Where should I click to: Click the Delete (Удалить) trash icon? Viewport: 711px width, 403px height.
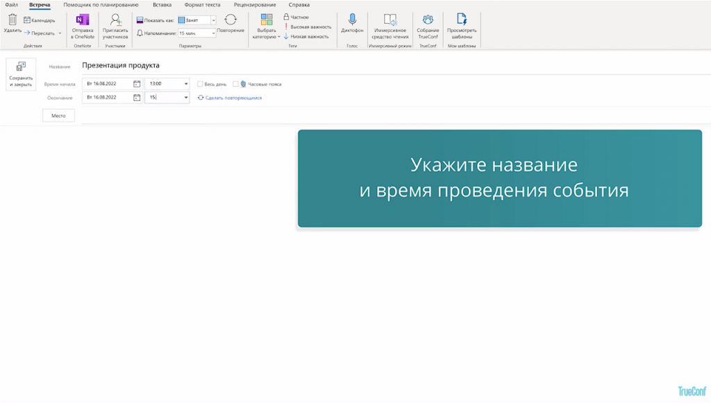[12, 19]
